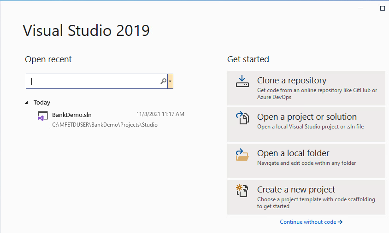
Task: Choose the Open a project or solution title
Action: pyautogui.click(x=306, y=117)
